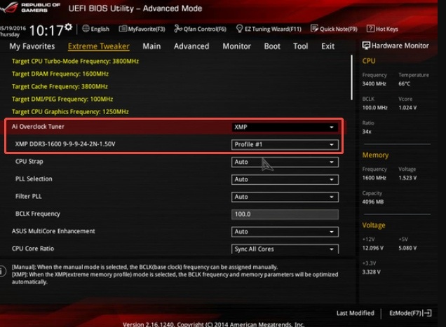Click CPU frequency value 3400 MHz
The image size is (446, 327).
coord(374,83)
